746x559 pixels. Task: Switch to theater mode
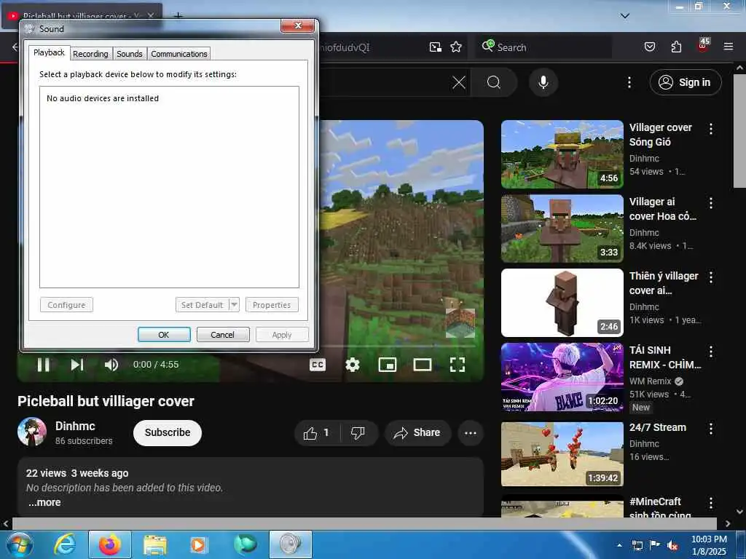point(423,365)
